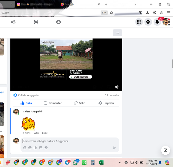This screenshot has height=167, width=173.
Task: Open Telegram from the taskbar
Action: coord(67,163)
